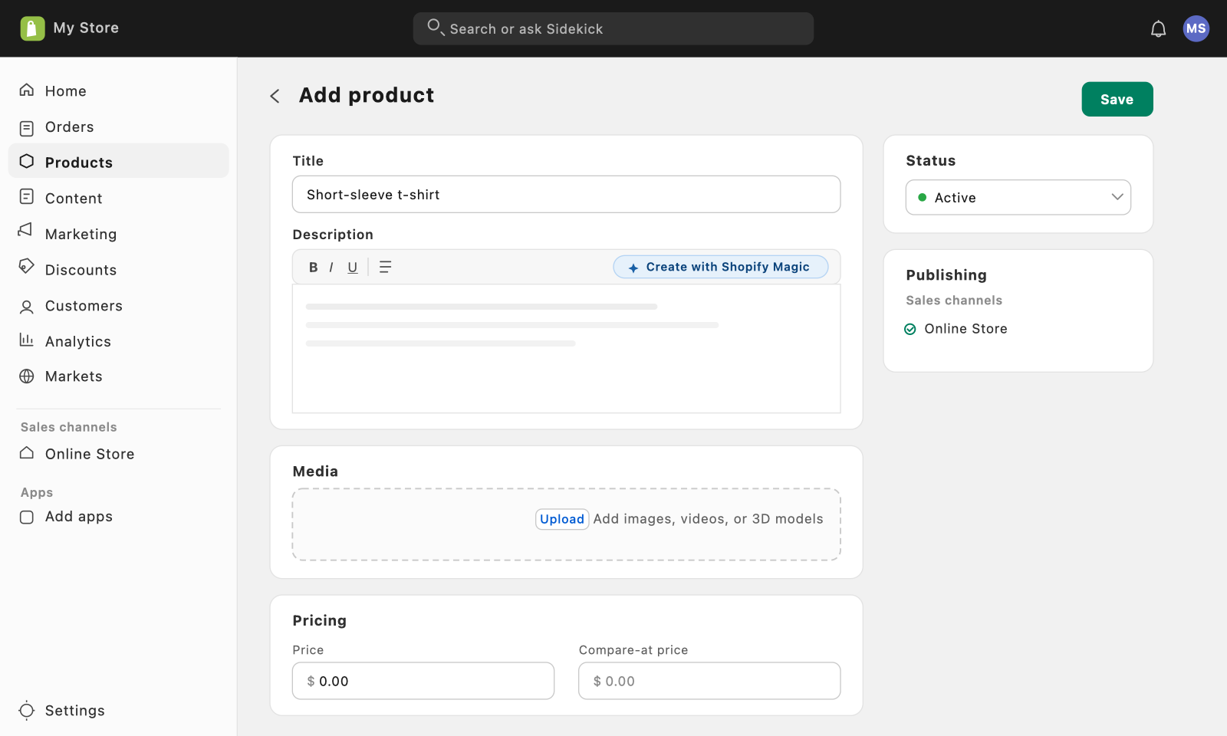The width and height of the screenshot is (1227, 736).
Task: Open the text alignment option
Action: coord(385,267)
